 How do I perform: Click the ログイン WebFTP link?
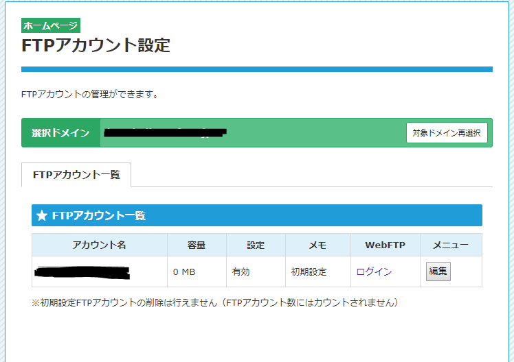coord(374,271)
